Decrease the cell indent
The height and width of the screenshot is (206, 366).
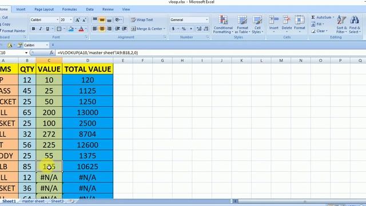tap(117, 29)
